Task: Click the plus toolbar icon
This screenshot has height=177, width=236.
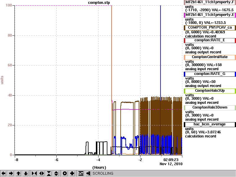Action: click(x=72, y=173)
